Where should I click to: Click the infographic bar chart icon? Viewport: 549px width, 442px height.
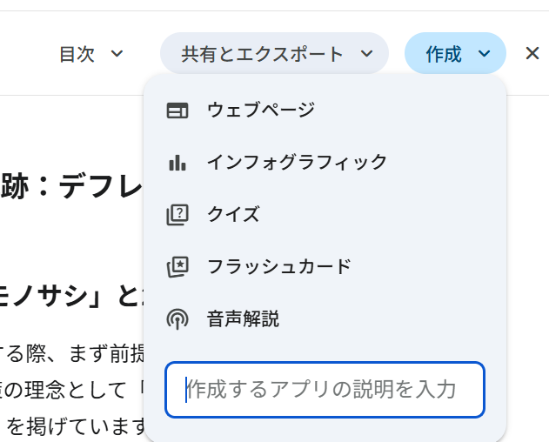click(x=177, y=163)
